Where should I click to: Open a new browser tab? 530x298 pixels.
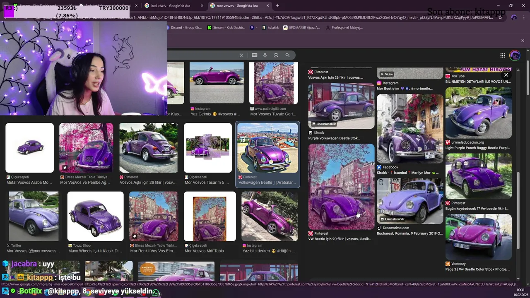click(277, 6)
